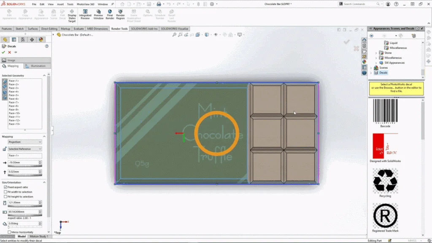
Task: Accept decal with green checkmark
Action: coord(3,52)
